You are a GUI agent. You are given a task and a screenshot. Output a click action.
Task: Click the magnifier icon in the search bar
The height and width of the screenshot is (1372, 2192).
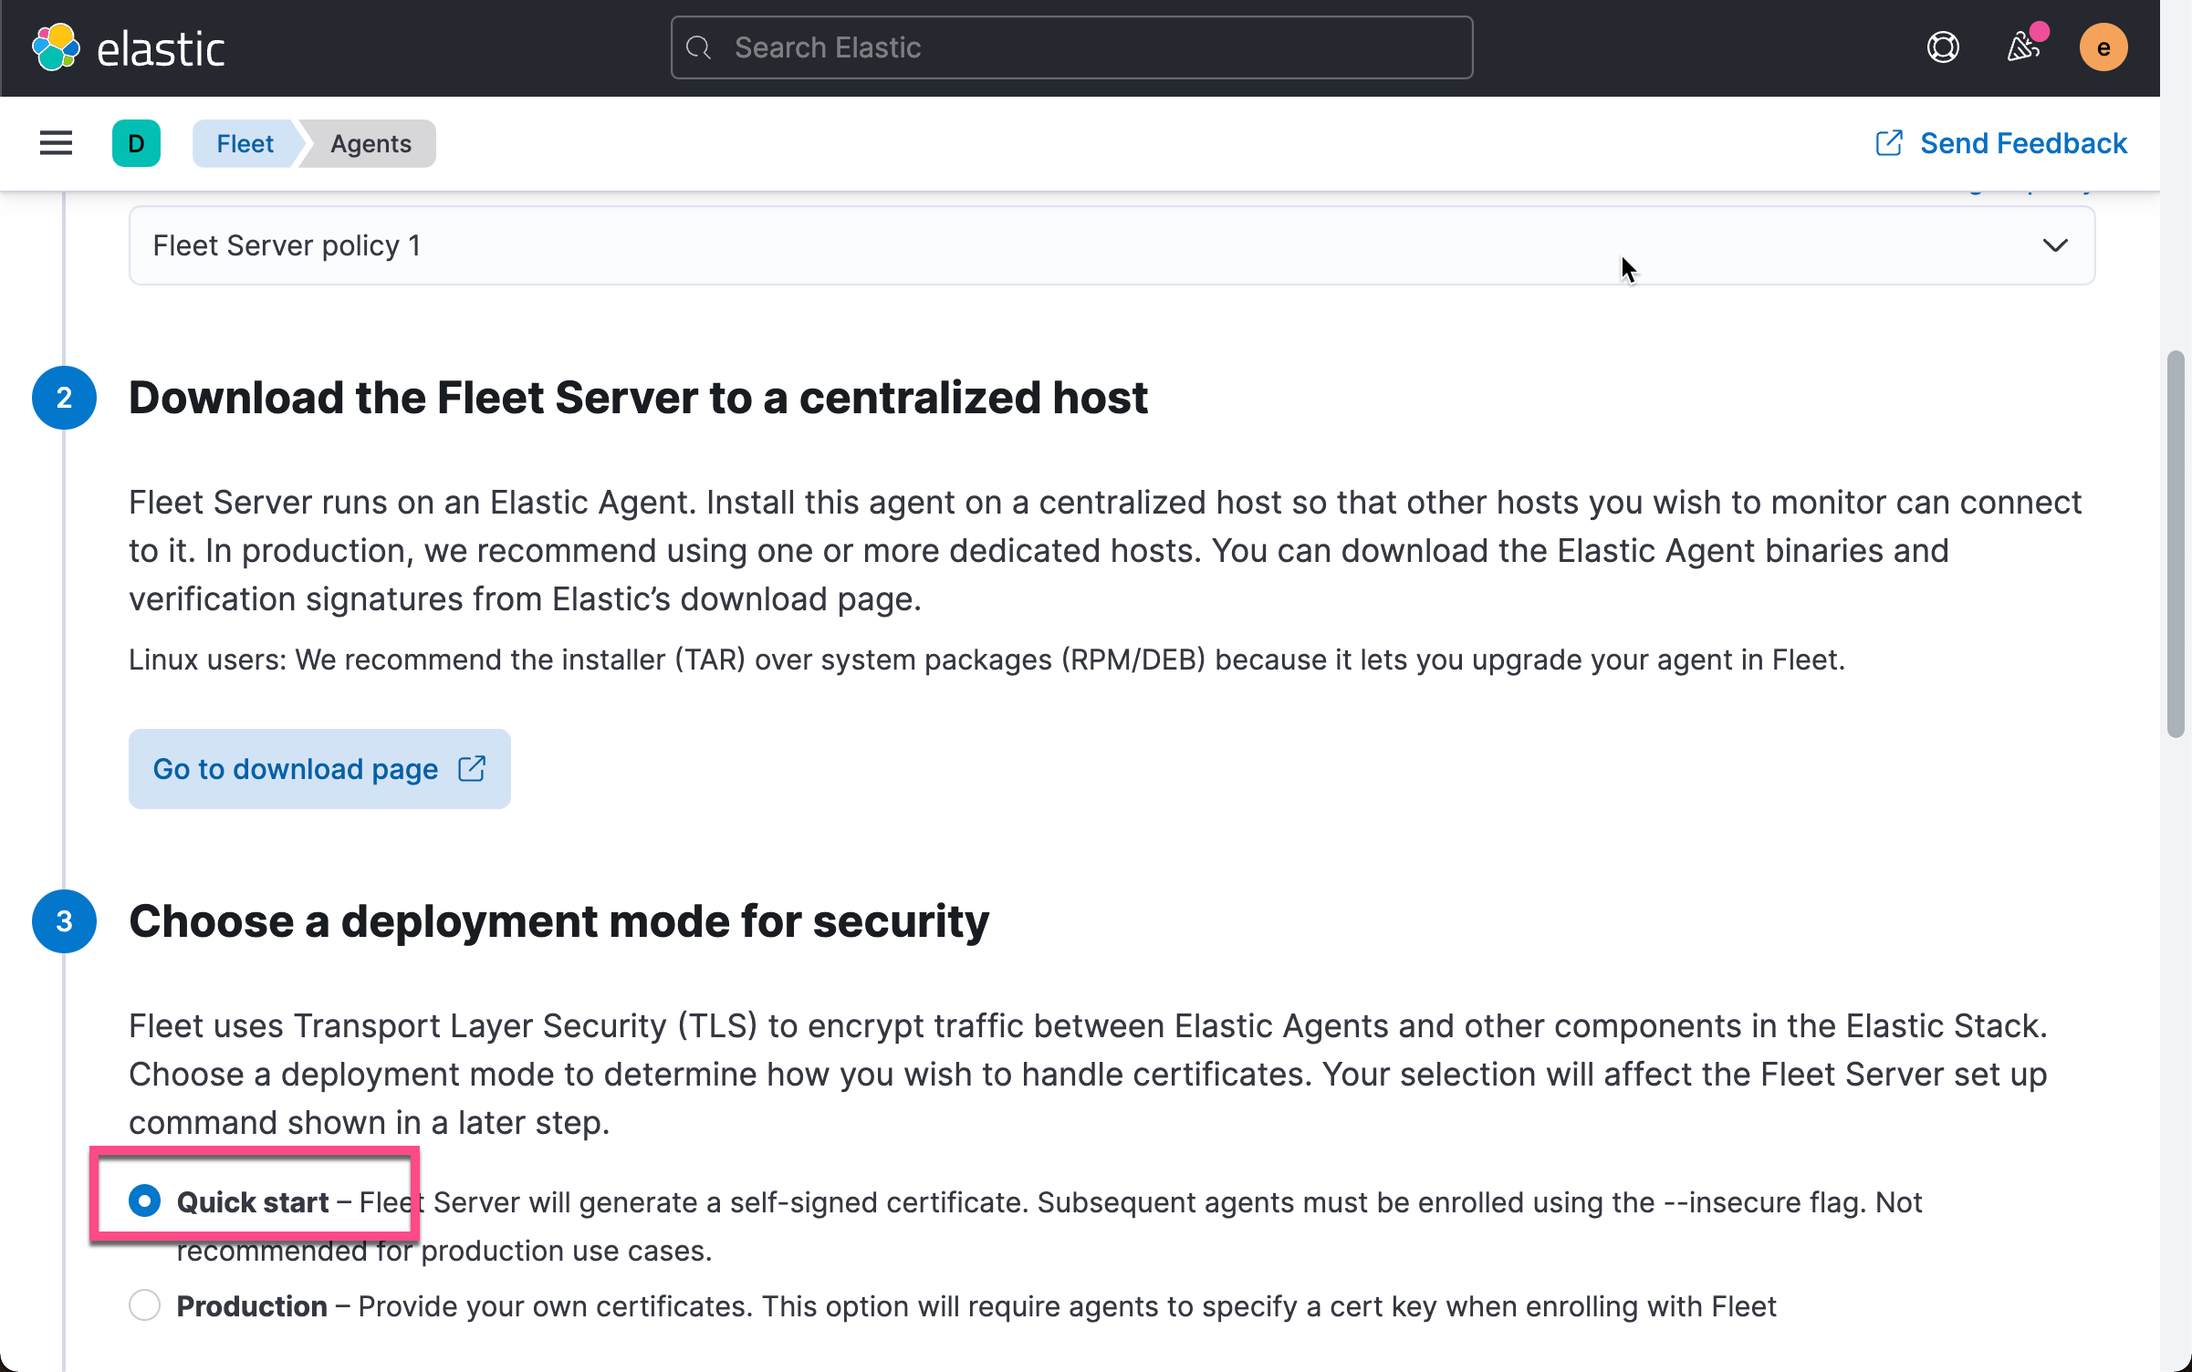click(699, 47)
